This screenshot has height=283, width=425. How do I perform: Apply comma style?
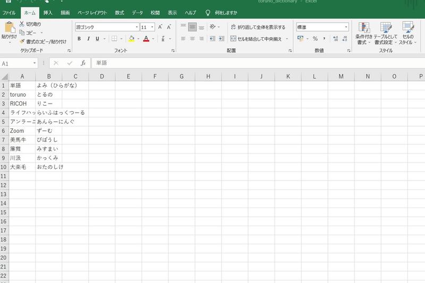click(x=324, y=39)
